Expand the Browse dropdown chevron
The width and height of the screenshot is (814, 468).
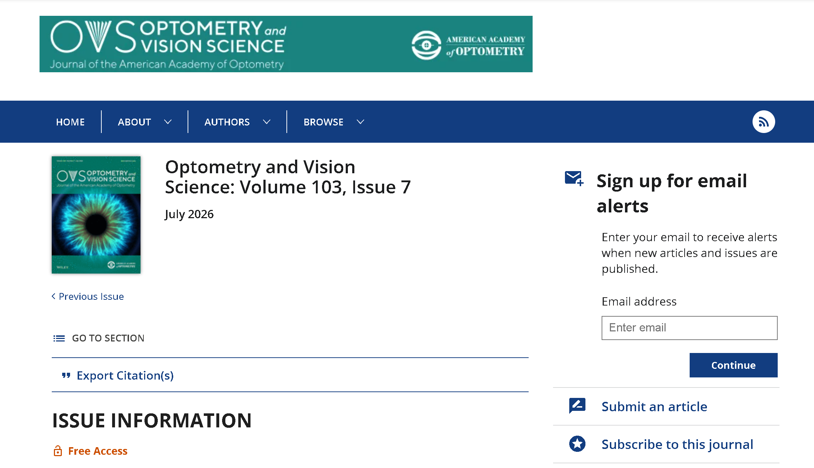[360, 122]
